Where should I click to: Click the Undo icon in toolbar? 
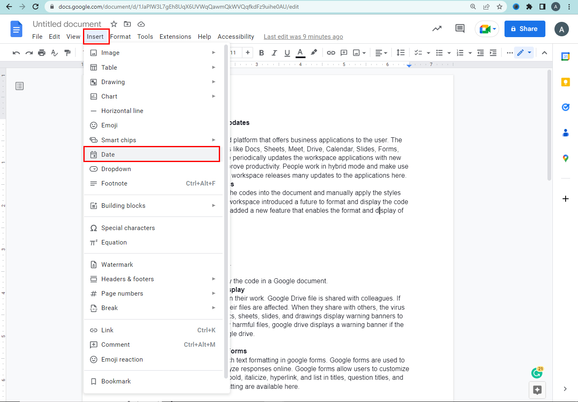[16, 53]
